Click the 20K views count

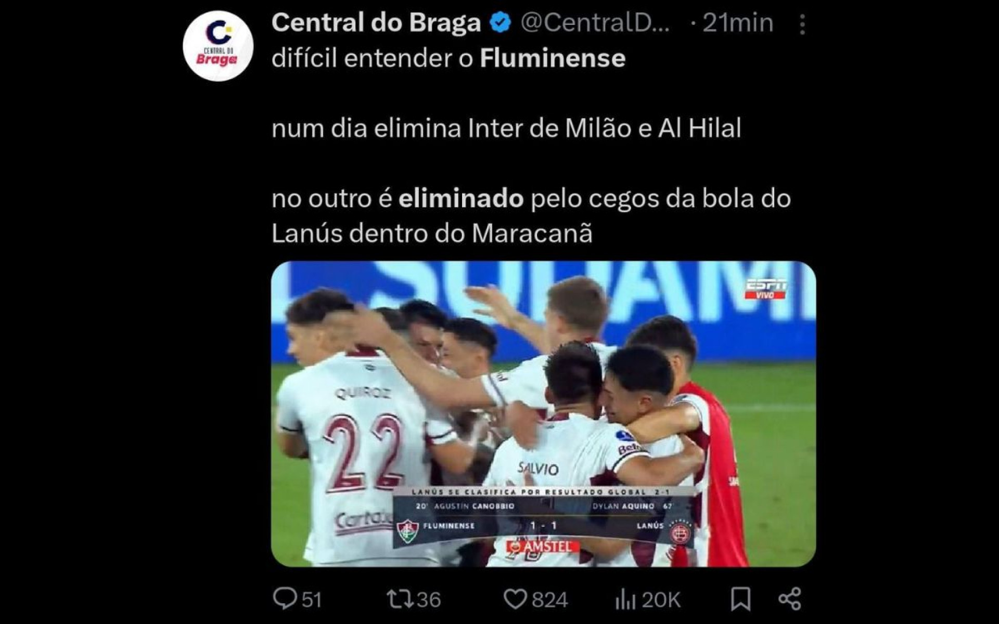tap(661, 600)
